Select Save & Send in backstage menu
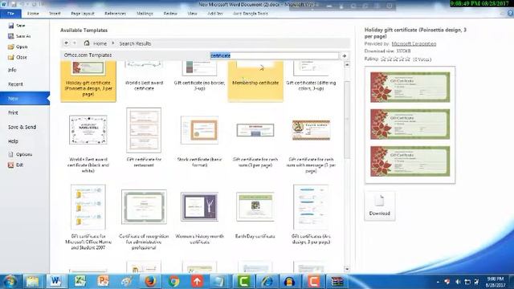Image resolution: width=514 pixels, height=289 pixels. coord(22,127)
